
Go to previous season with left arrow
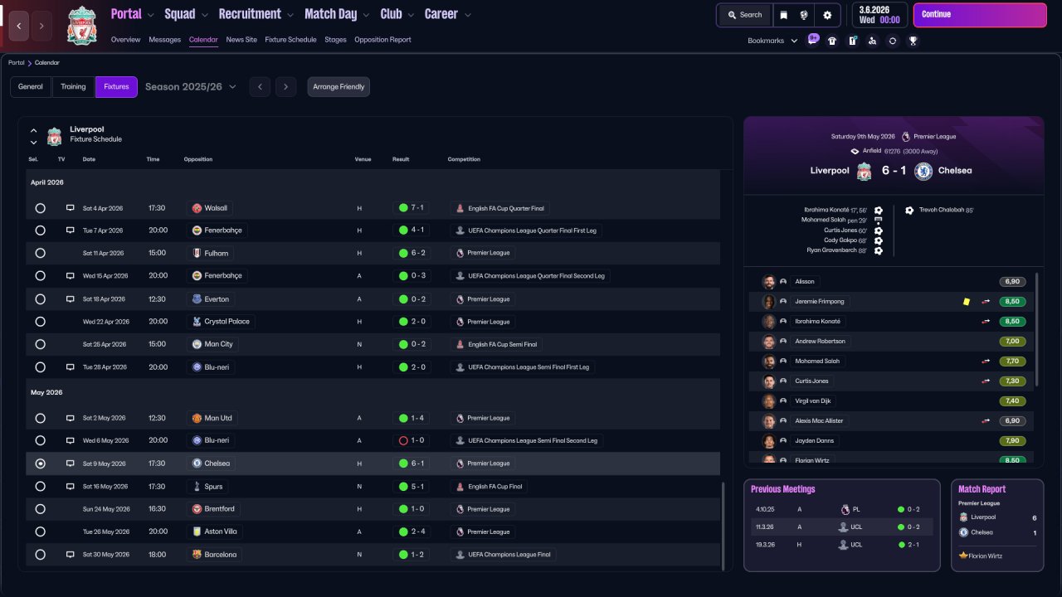click(x=260, y=87)
